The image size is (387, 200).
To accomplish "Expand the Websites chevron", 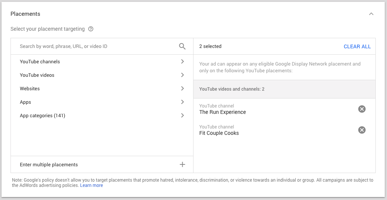I will tap(182, 88).
